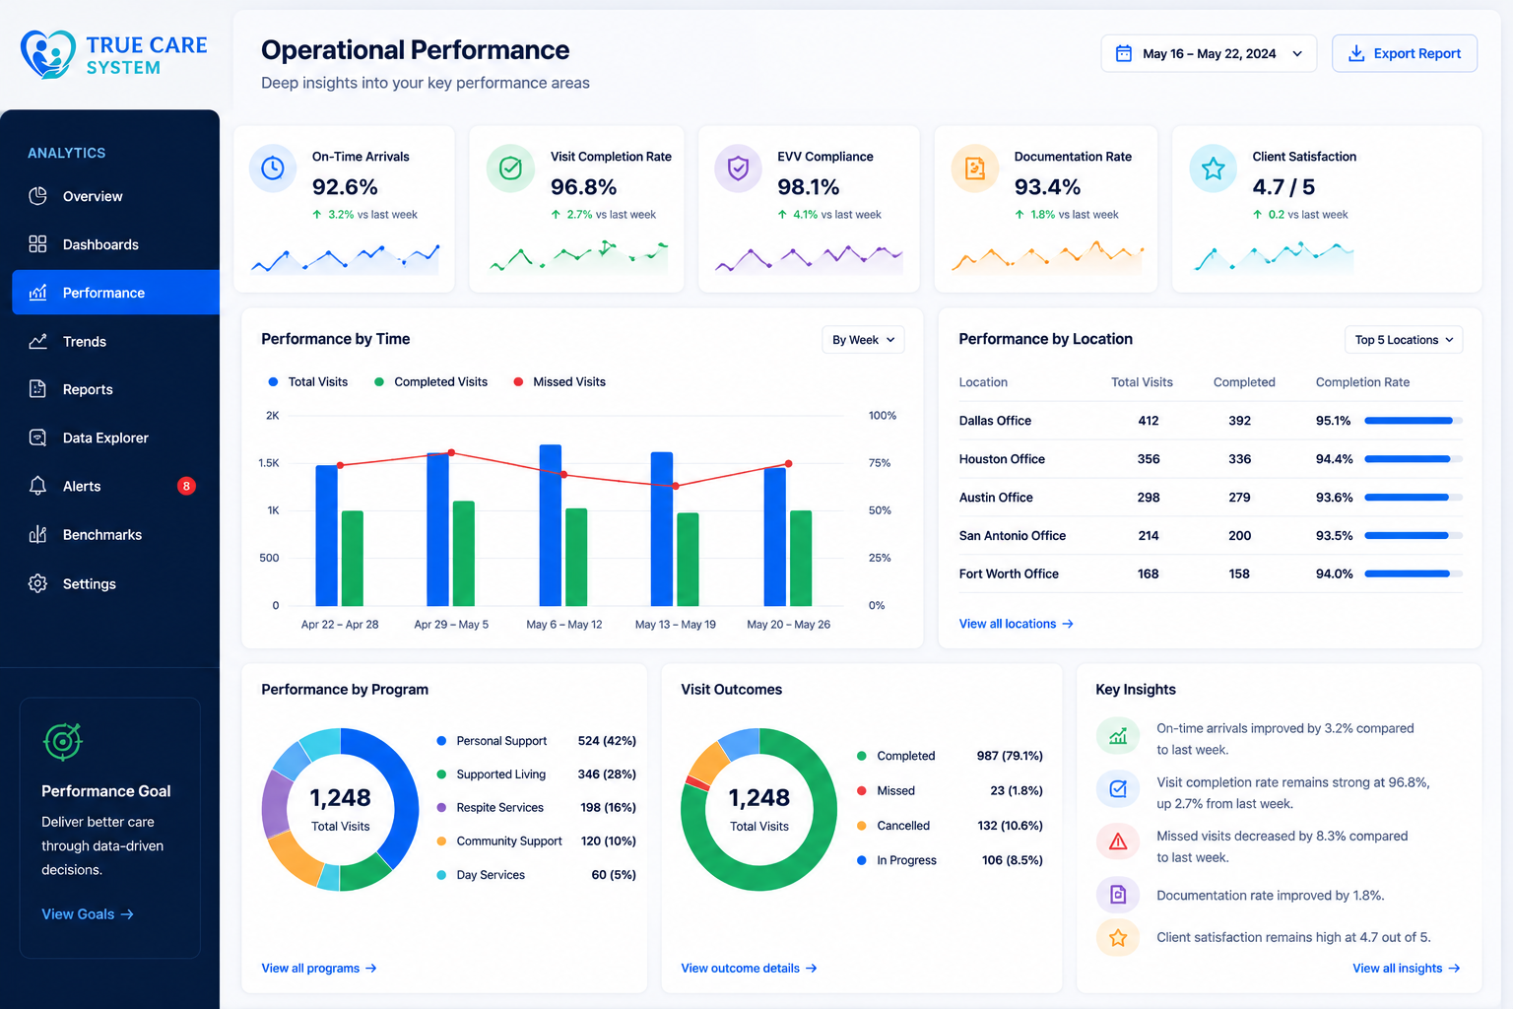
Task: Open the By Week dropdown
Action: 863,340
